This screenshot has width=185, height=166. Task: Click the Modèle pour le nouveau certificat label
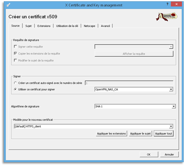[33, 120]
